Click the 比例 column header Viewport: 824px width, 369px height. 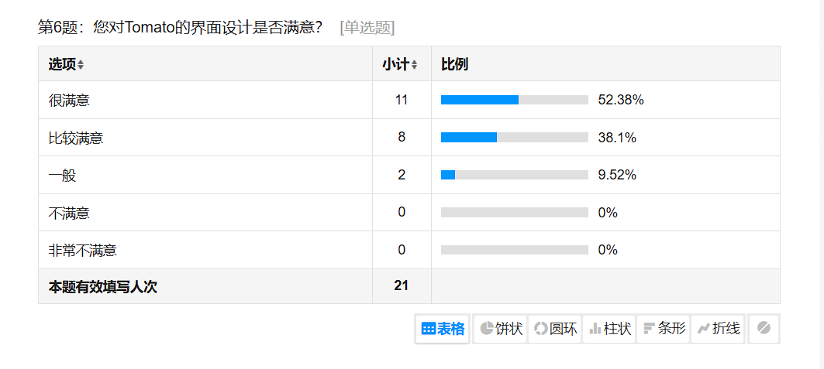pyautogui.click(x=454, y=64)
